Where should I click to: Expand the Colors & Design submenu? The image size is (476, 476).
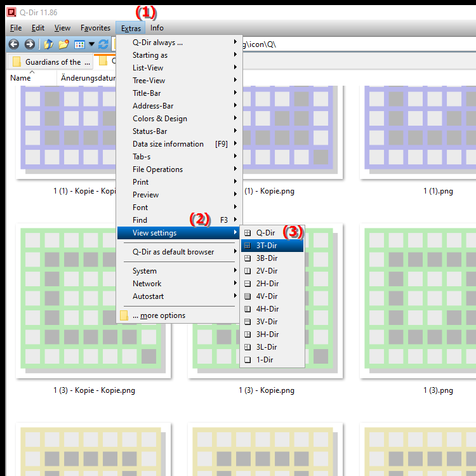[x=180, y=119]
